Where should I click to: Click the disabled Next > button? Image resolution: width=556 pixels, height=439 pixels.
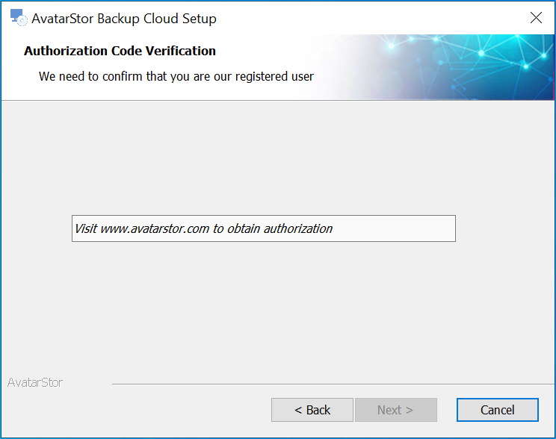tap(396, 410)
